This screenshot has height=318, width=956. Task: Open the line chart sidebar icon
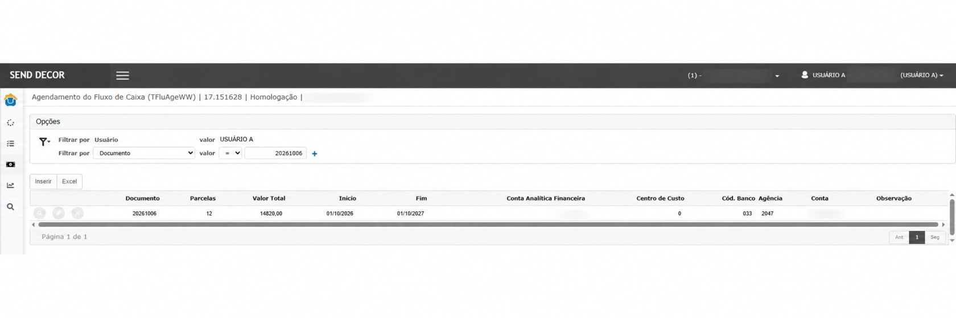[10, 185]
